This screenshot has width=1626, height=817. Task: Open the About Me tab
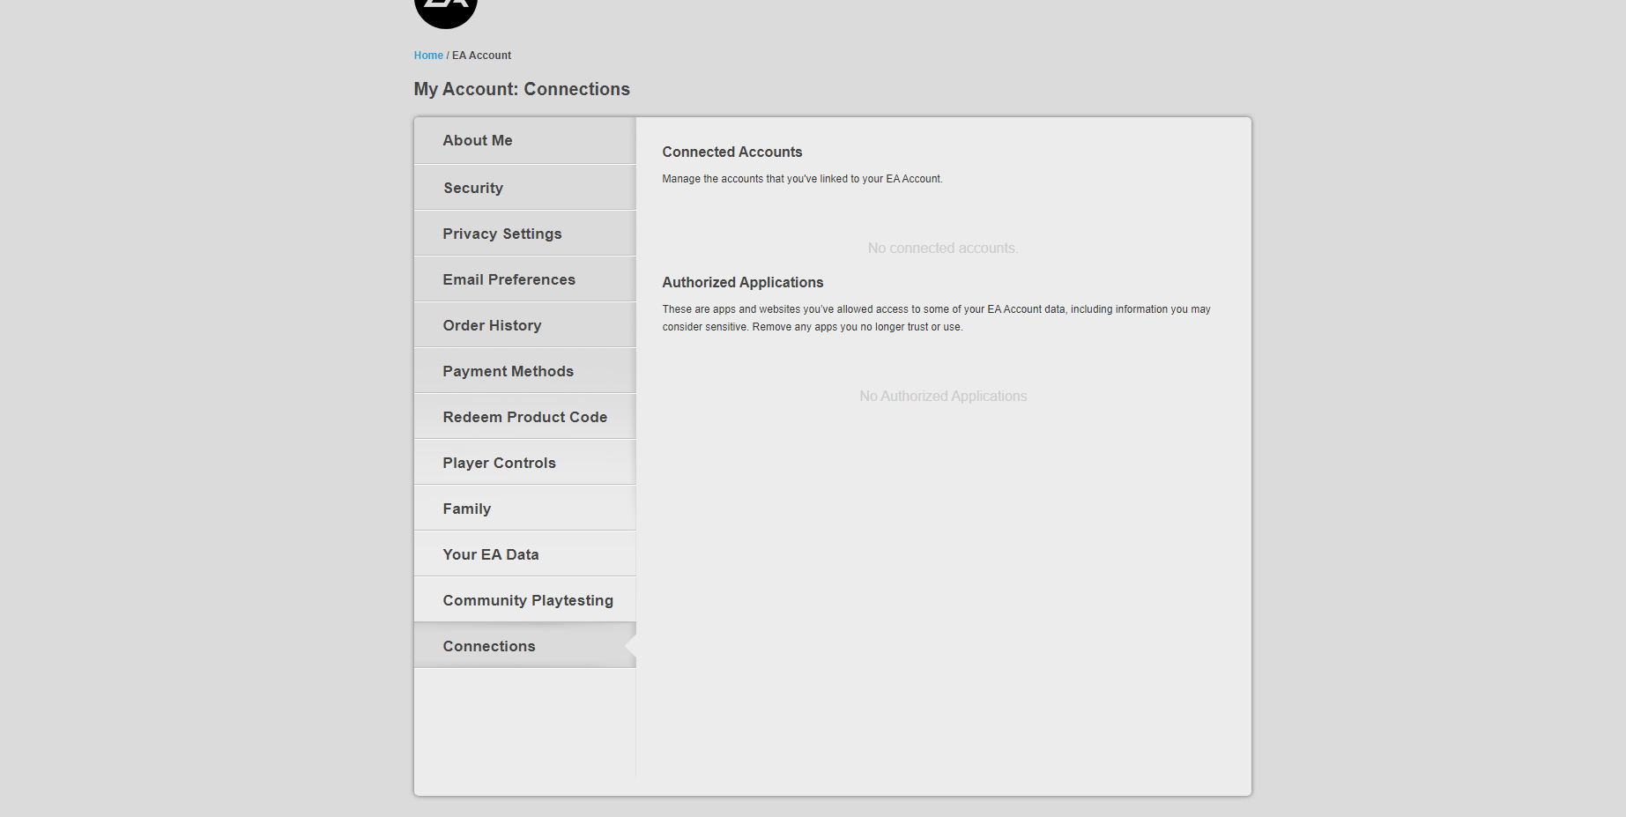(x=525, y=140)
